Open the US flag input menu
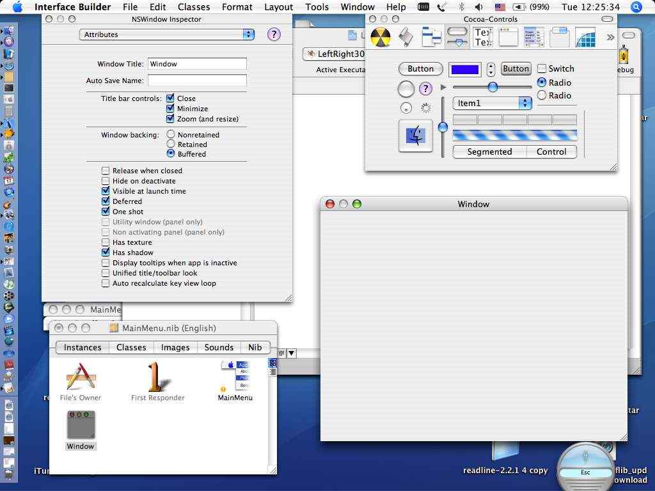The width and height of the screenshot is (655, 491). 500,7
